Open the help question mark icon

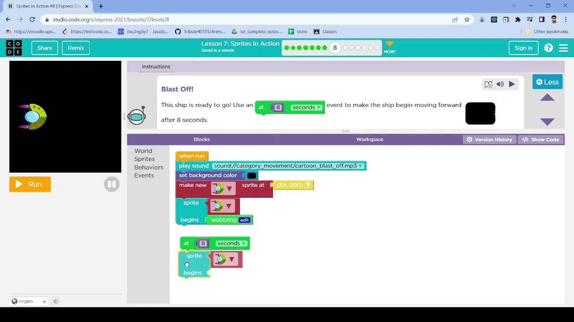click(x=548, y=48)
